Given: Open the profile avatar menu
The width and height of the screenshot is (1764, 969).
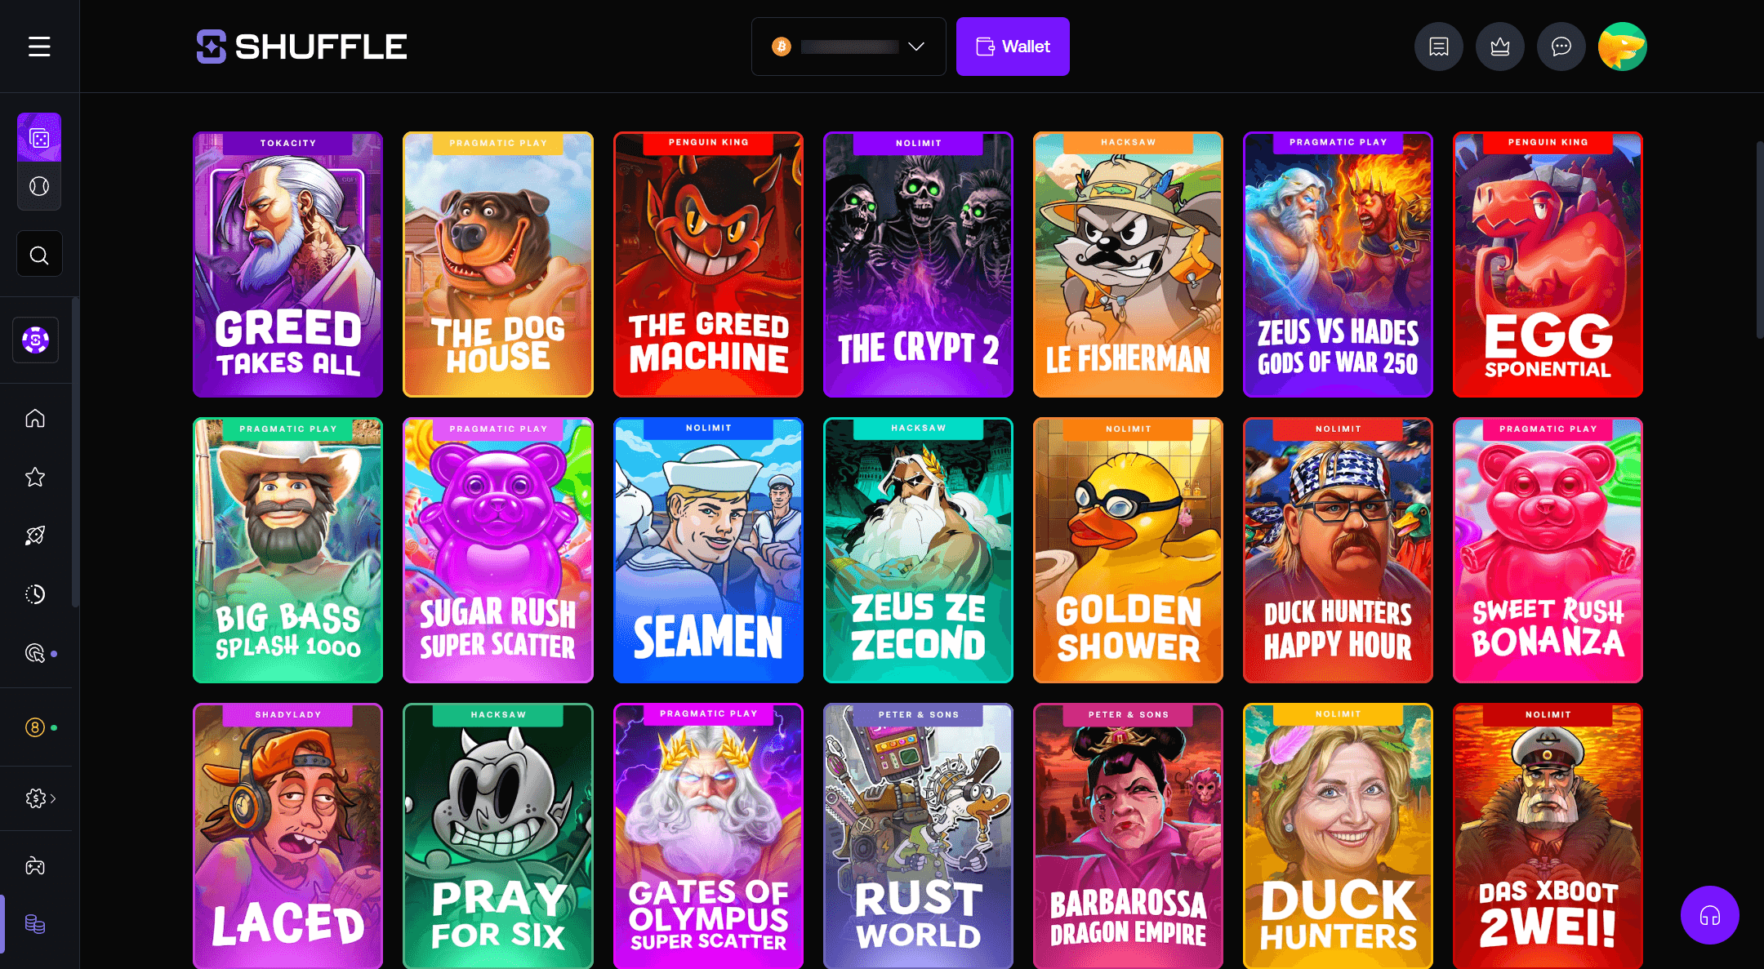Looking at the screenshot, I should [x=1622, y=47].
